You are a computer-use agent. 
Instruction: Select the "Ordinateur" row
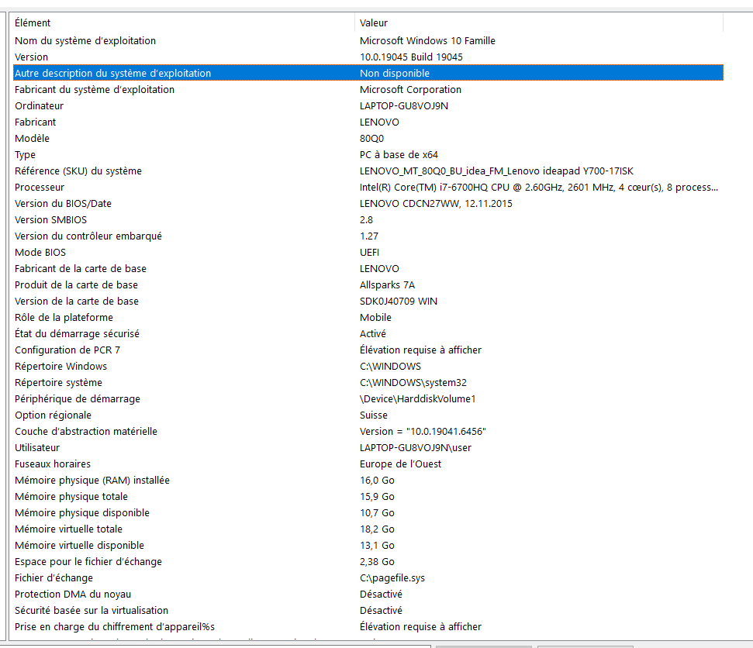pyautogui.click(x=368, y=106)
